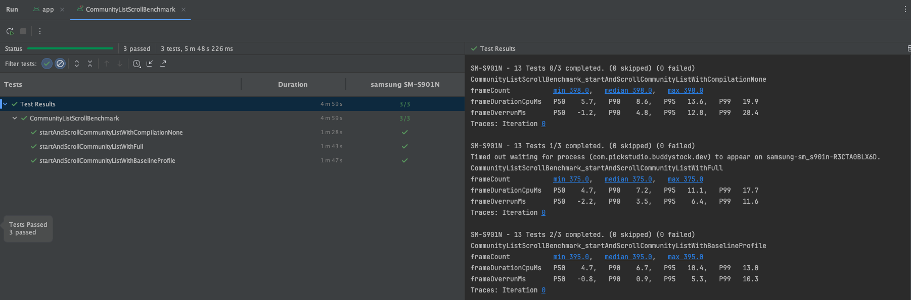This screenshot has height=300, width=911.
Task: Toggle the show passed tests filter
Action: (x=47, y=64)
